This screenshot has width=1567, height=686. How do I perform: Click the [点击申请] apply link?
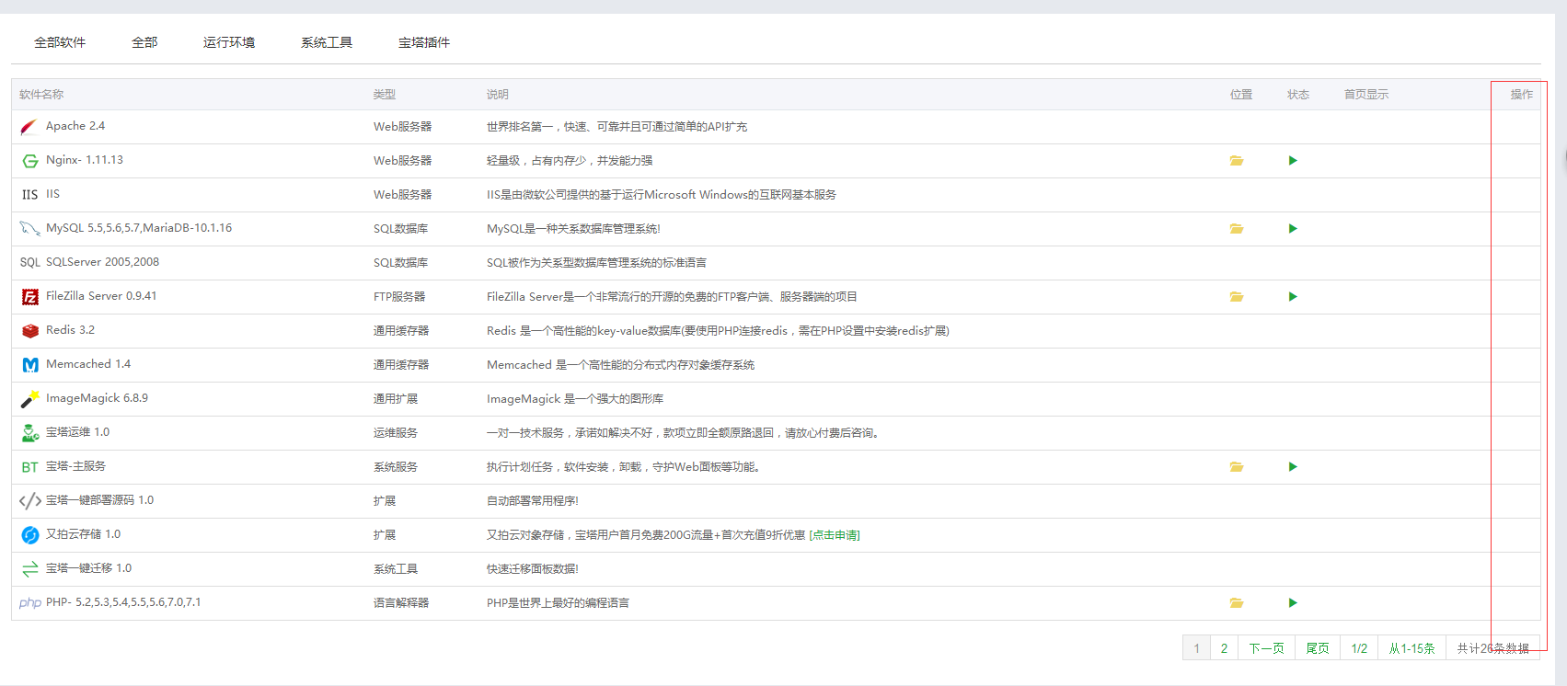835,535
